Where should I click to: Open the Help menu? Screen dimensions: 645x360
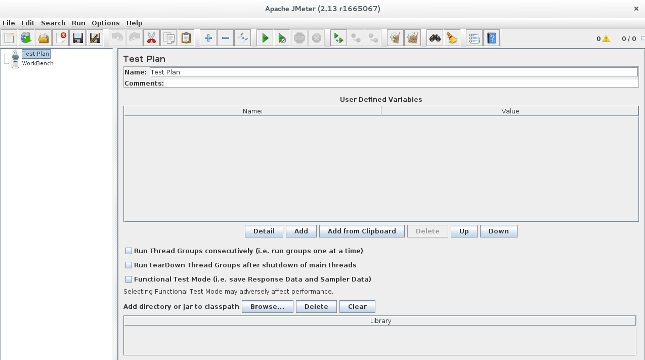pos(134,23)
